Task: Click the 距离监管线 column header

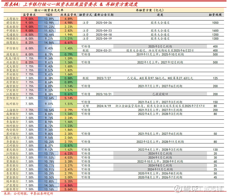Action: pyautogui.click(x=68, y=14)
